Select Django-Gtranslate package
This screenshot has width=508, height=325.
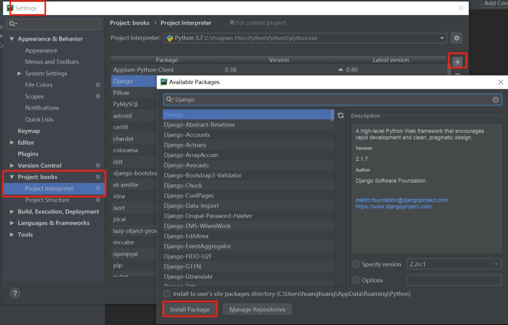tap(248, 277)
